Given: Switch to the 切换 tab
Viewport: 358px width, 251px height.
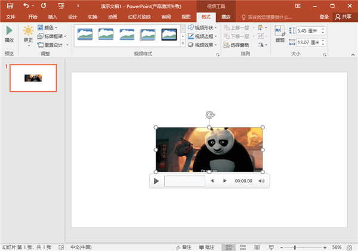Looking at the screenshot, I should 92,17.
